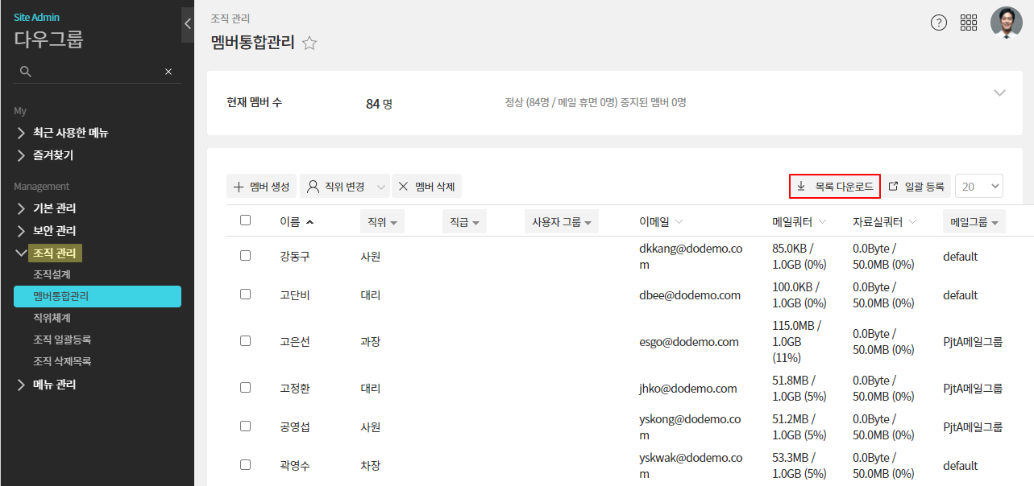Go to 직위체계 menu item
This screenshot has width=1034, height=486.
(52, 318)
